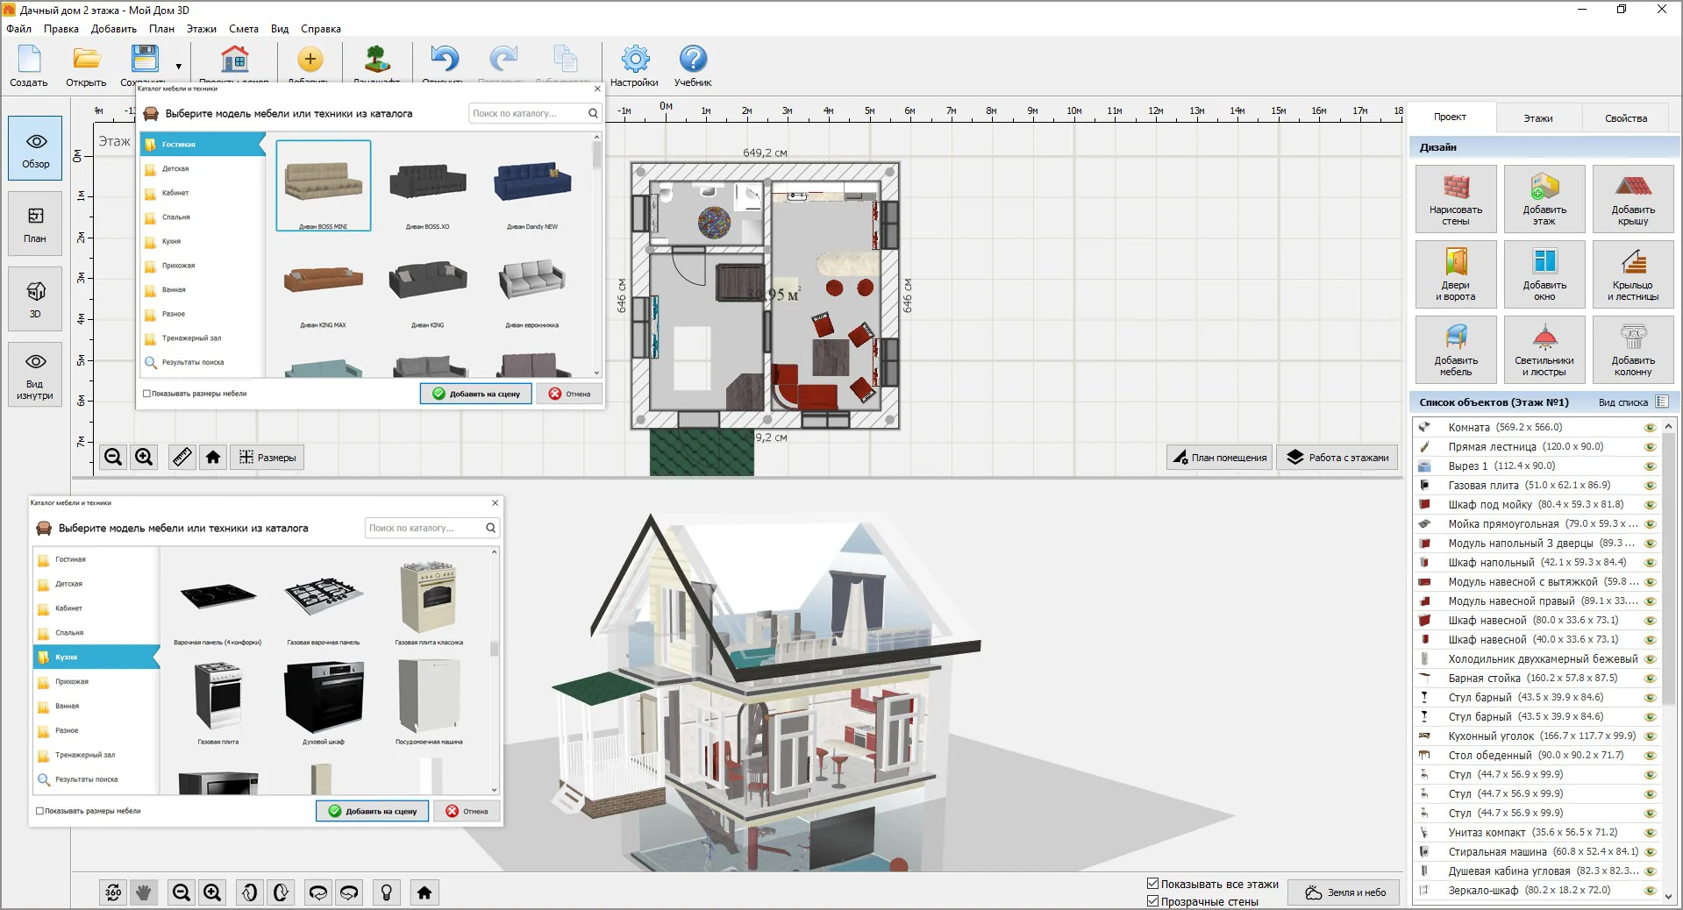The width and height of the screenshot is (1683, 910).
Task: Toggle Прозрачные стены checkbox
Action: click(x=1153, y=901)
